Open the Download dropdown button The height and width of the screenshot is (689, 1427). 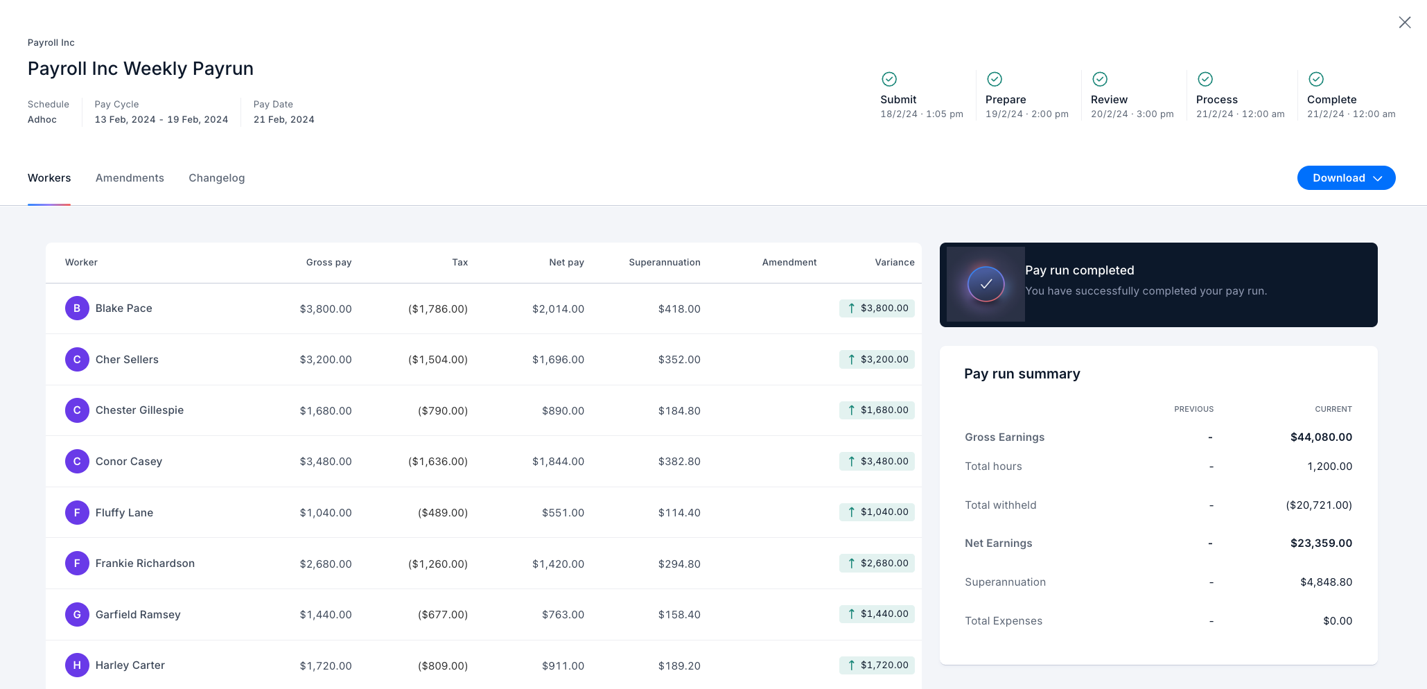1346,178
